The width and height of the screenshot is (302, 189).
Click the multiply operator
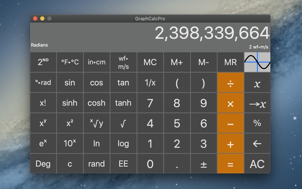230,103
